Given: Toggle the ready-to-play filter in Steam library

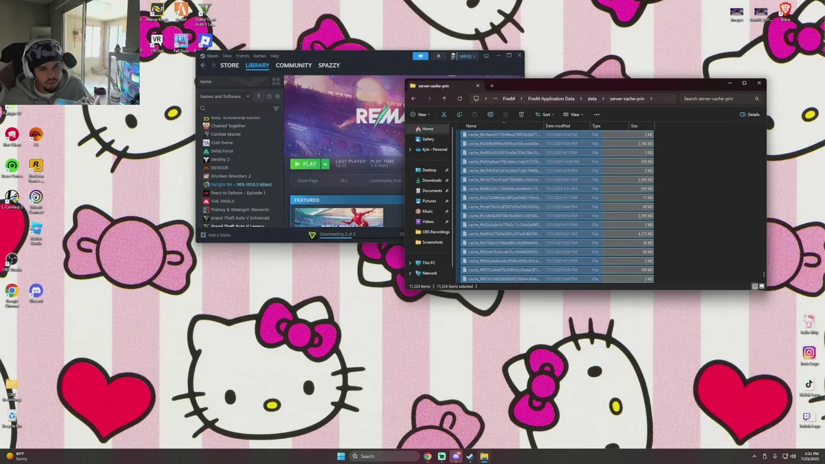Looking at the screenshot, I should pos(277,97).
